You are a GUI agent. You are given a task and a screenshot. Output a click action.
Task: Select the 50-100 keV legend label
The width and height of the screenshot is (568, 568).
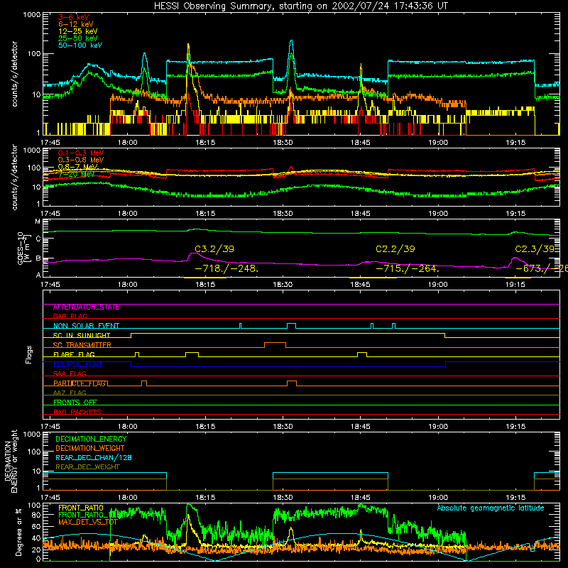tap(80, 45)
